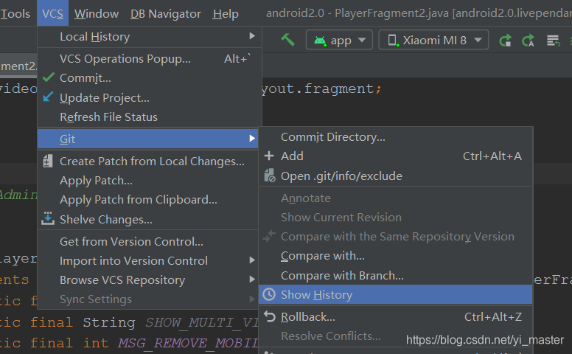The height and width of the screenshot is (354, 572).
Task: Expand Import into Version Control submenu
Action: (147, 260)
